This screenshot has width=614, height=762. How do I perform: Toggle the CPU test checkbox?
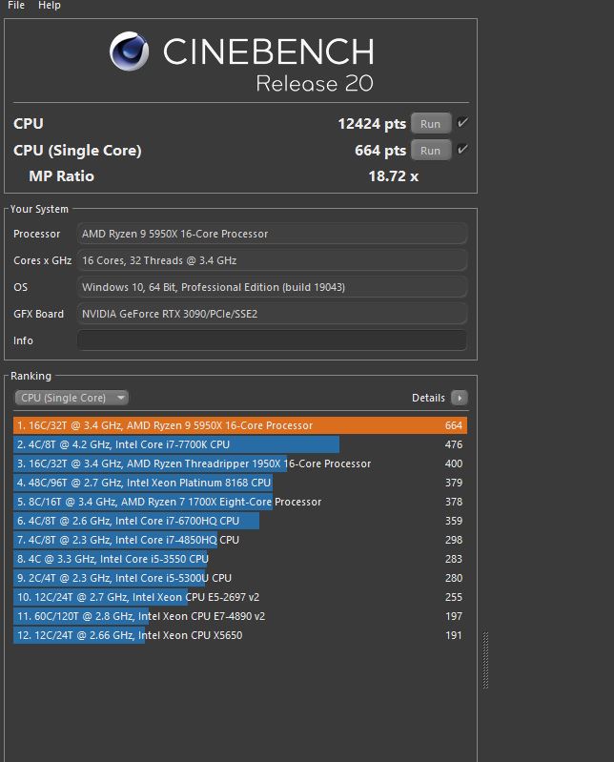[x=462, y=123]
